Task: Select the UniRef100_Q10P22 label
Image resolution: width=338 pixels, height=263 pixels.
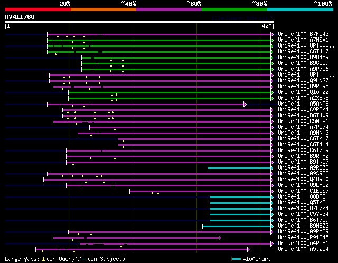Action: (x=303, y=92)
